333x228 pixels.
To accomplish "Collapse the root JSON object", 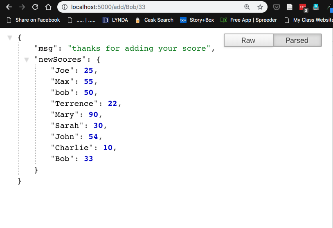I will (x=10, y=38).
